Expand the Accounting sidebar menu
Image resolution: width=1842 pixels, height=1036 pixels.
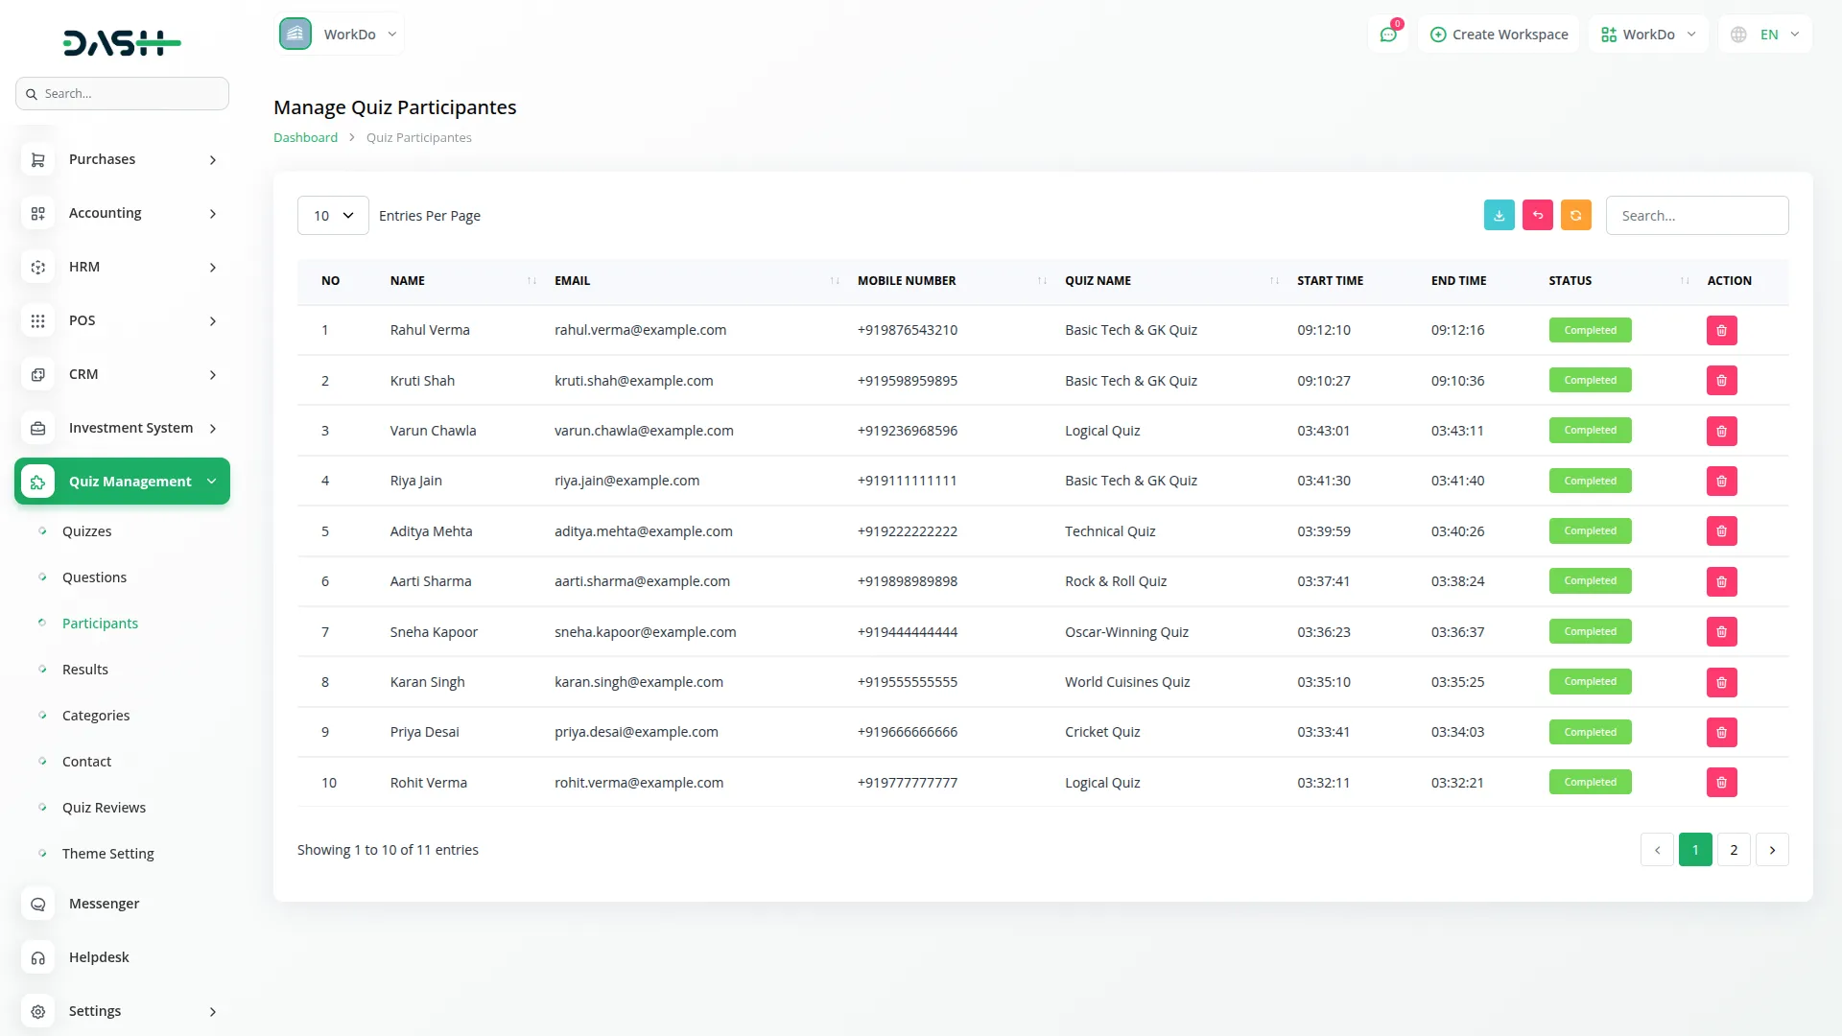[122, 213]
